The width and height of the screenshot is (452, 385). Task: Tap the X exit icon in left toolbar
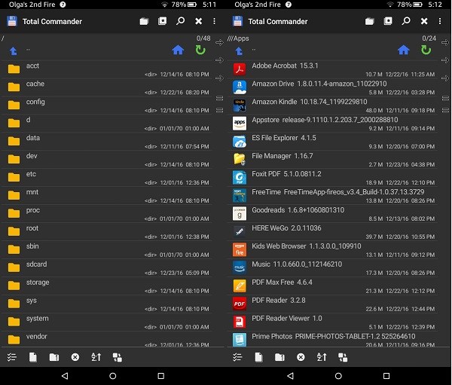[x=199, y=21]
